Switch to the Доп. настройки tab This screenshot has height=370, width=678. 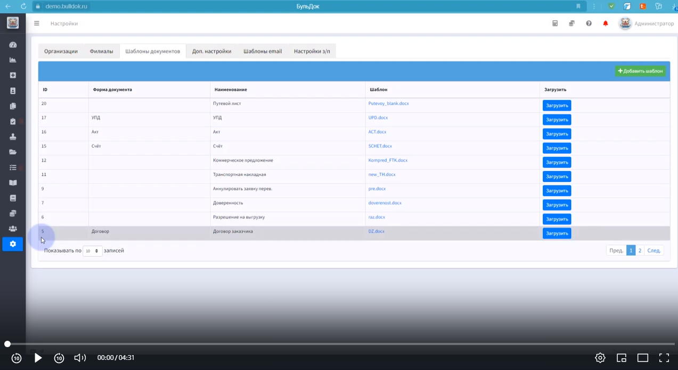(x=211, y=52)
